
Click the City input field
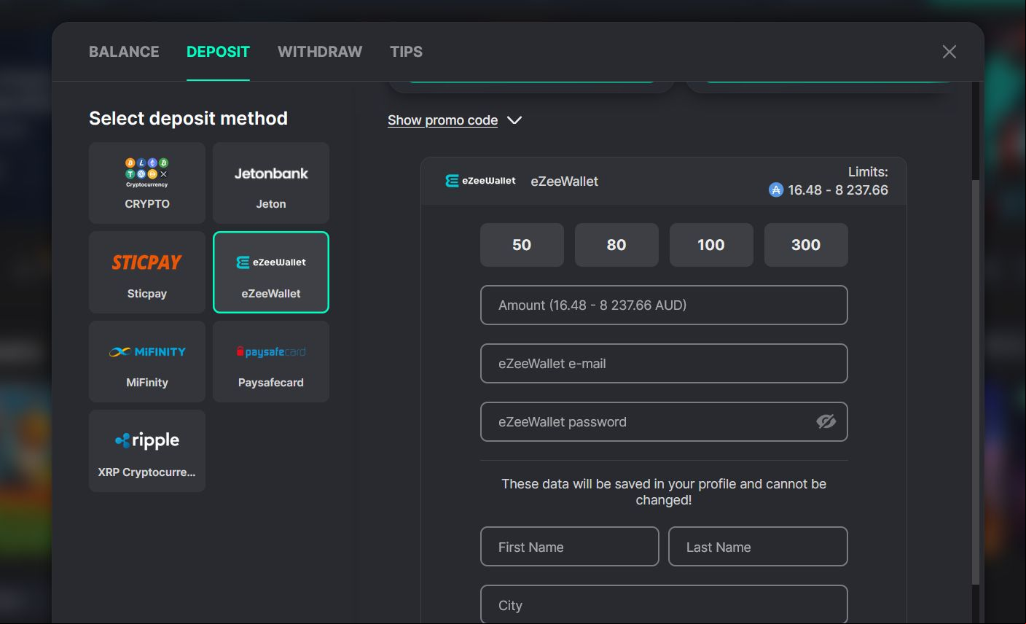[664, 605]
